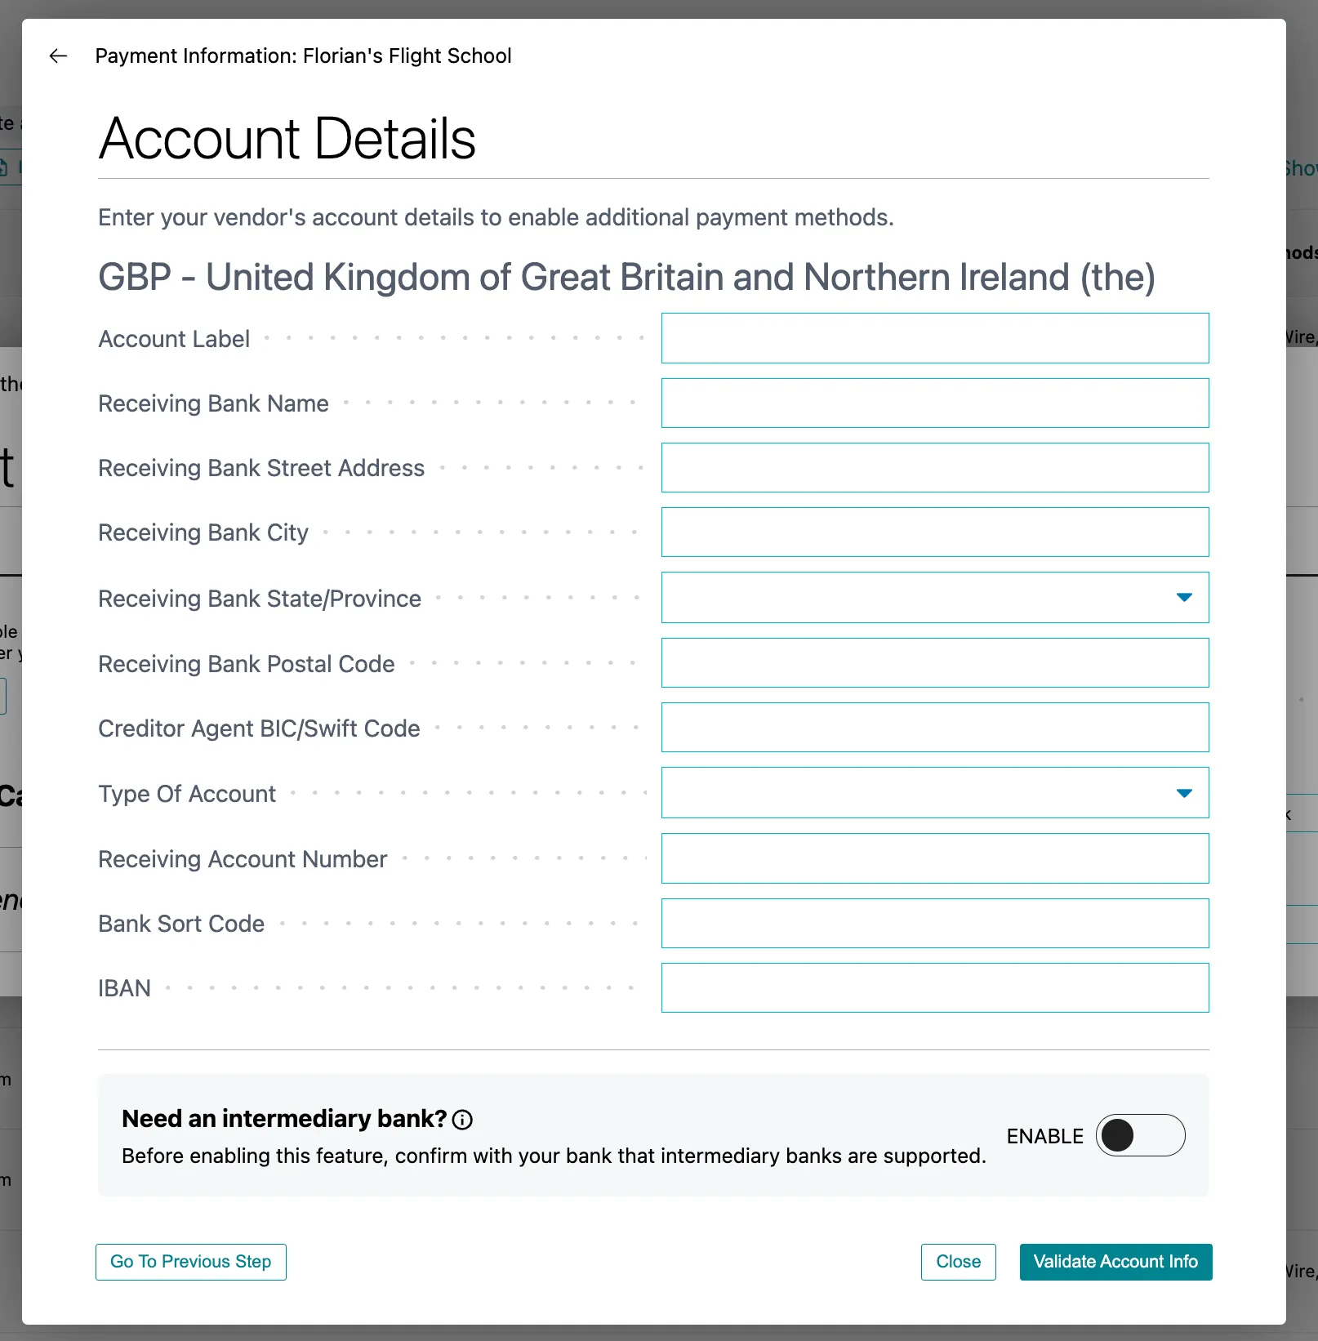Viewport: 1318px width, 1341px height.
Task: Click the Creditor Agent BIC/Swift Code field
Action: 935,728
